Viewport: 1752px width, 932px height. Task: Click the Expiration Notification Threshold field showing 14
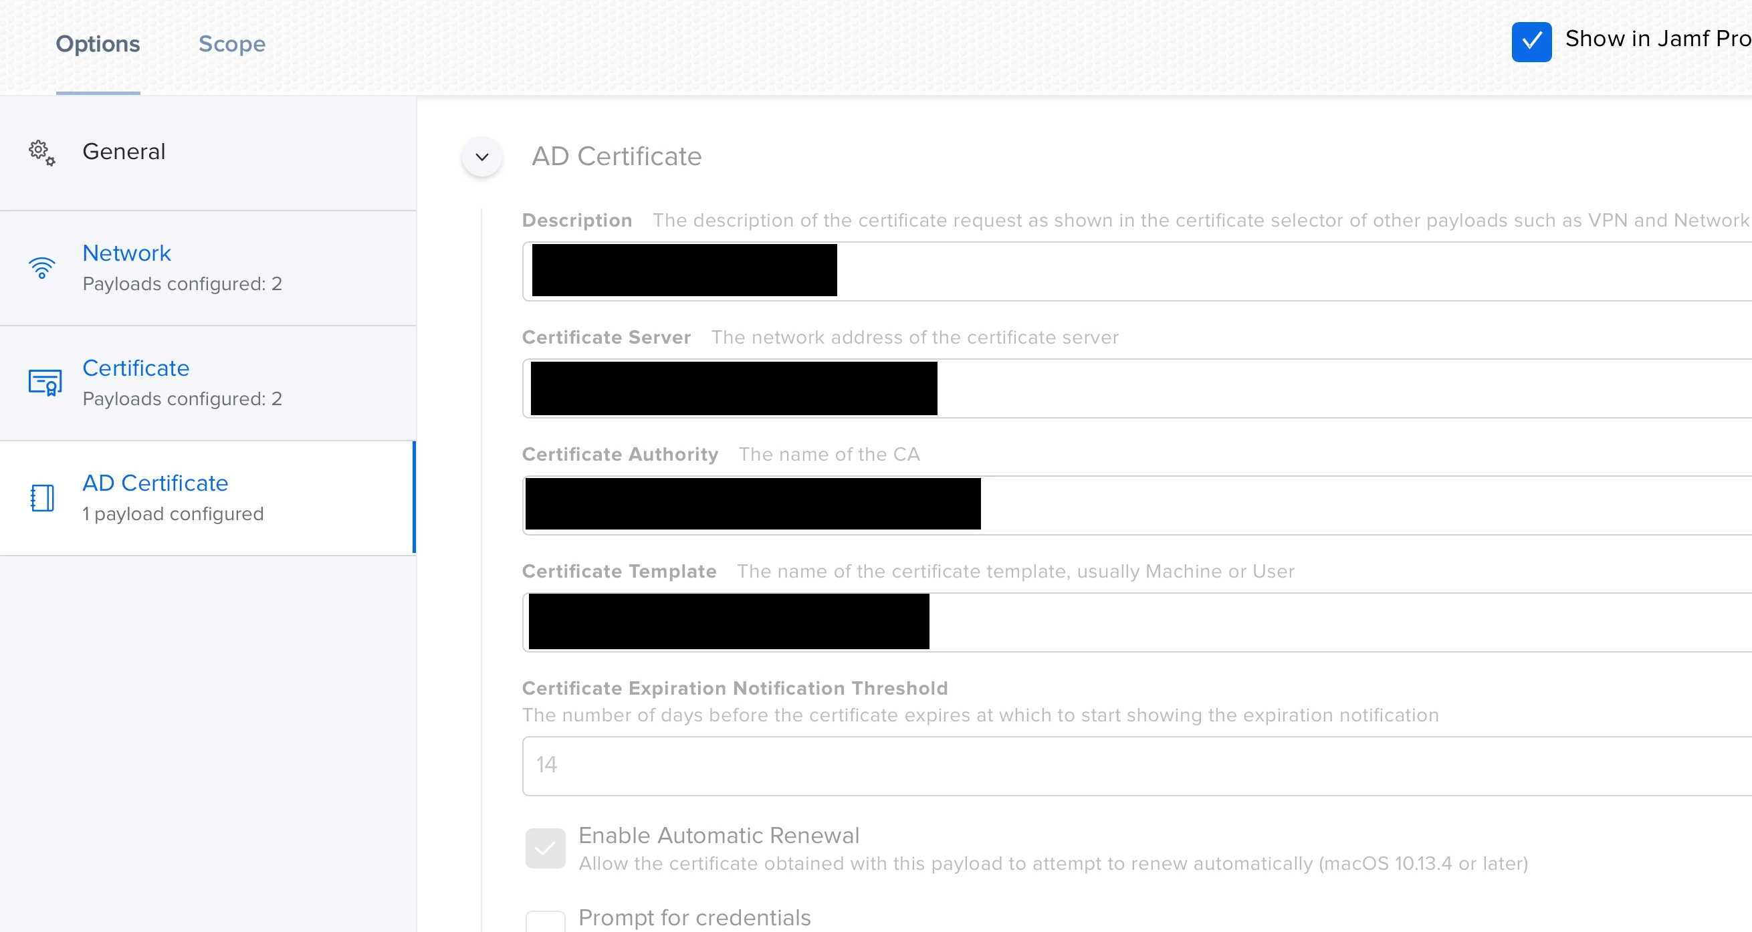point(1137,766)
